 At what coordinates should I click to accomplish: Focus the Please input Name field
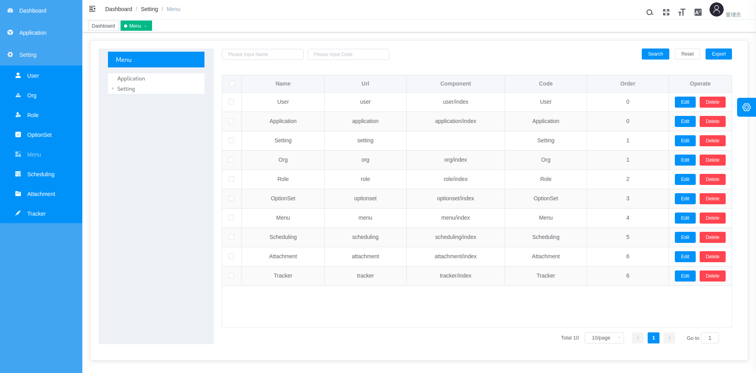pyautogui.click(x=262, y=54)
